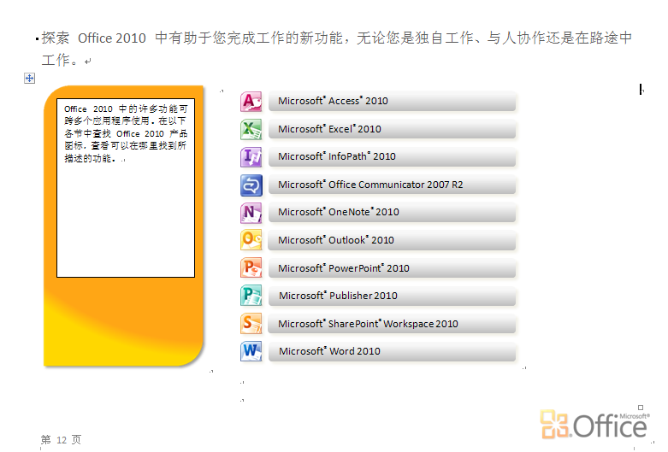Open the Microsoft InfoPath 2010 bar

[392, 157]
